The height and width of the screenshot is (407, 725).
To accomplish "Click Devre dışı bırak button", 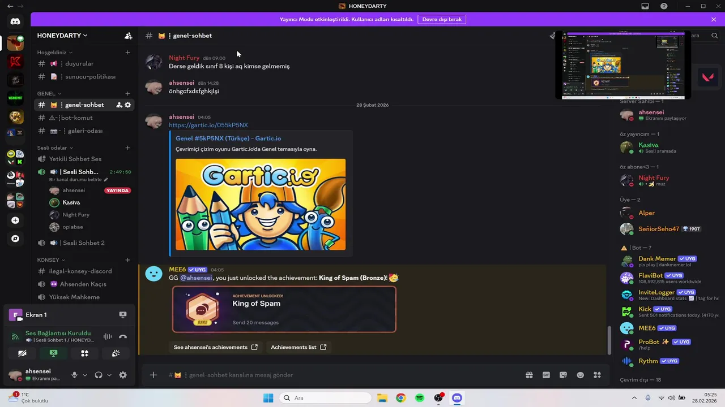I will coord(442,19).
